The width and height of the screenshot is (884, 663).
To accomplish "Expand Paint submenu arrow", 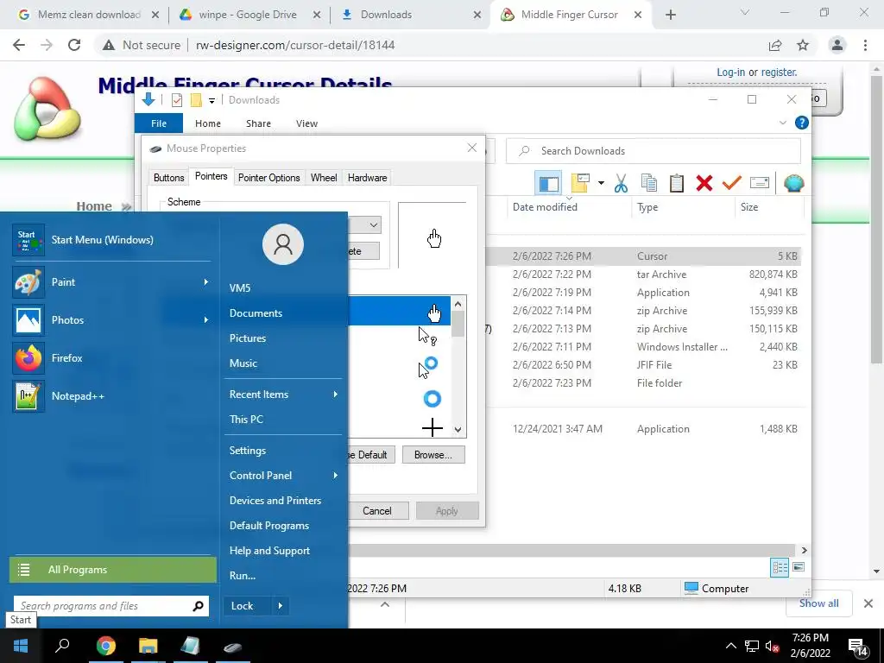I will [x=205, y=282].
